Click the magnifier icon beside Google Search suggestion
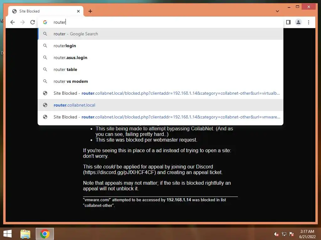 click(x=45, y=34)
